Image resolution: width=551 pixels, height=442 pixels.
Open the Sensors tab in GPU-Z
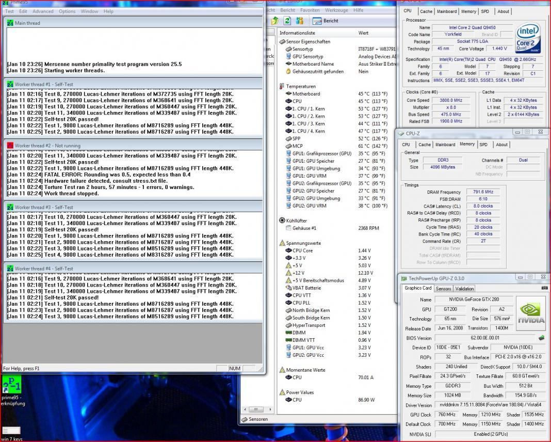[443, 288]
